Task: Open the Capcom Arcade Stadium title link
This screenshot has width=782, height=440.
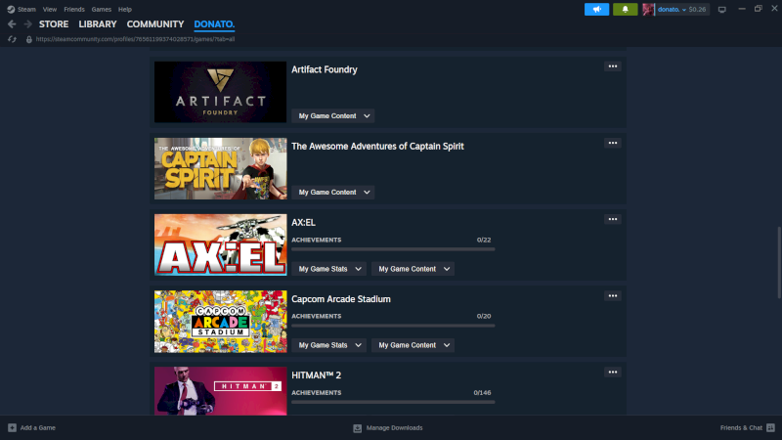Action: coord(341,299)
